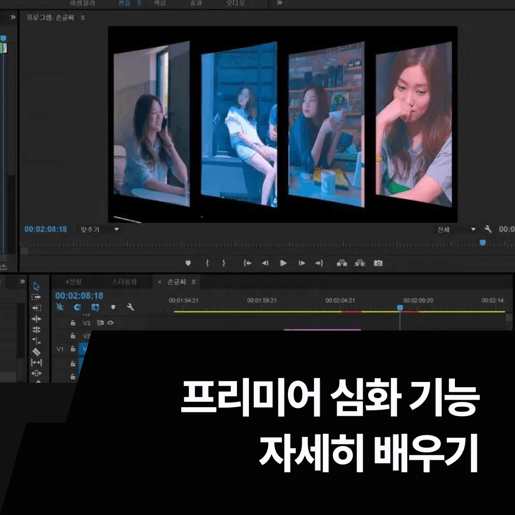Screen dimensions: 515x515
Task: Click the Mark In button below the monitor
Action: point(206,263)
